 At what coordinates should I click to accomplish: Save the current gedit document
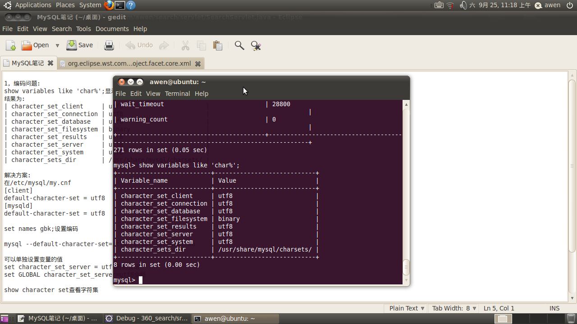pyautogui.click(x=80, y=45)
